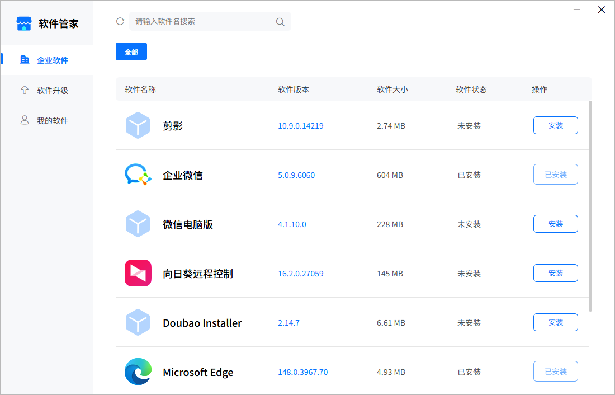This screenshot has height=395, width=615.
Task: Click the 软件状态 column header
Action: [471, 89]
